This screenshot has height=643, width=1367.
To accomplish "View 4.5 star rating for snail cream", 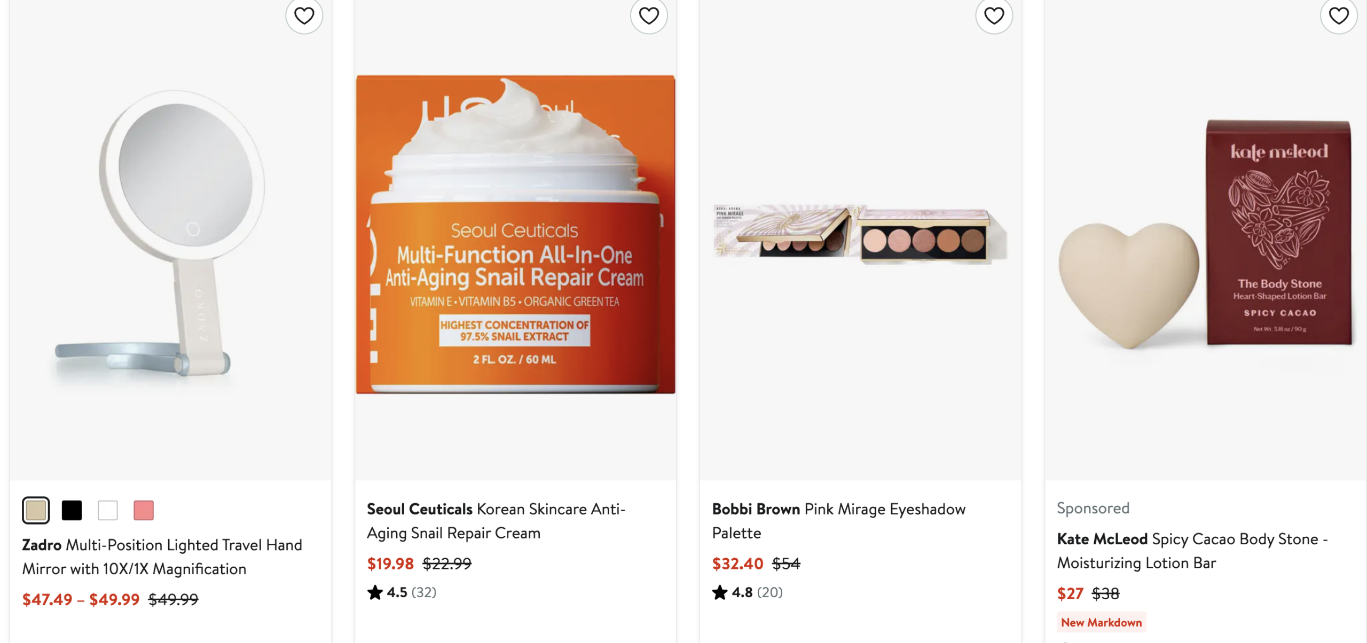I will tap(402, 592).
